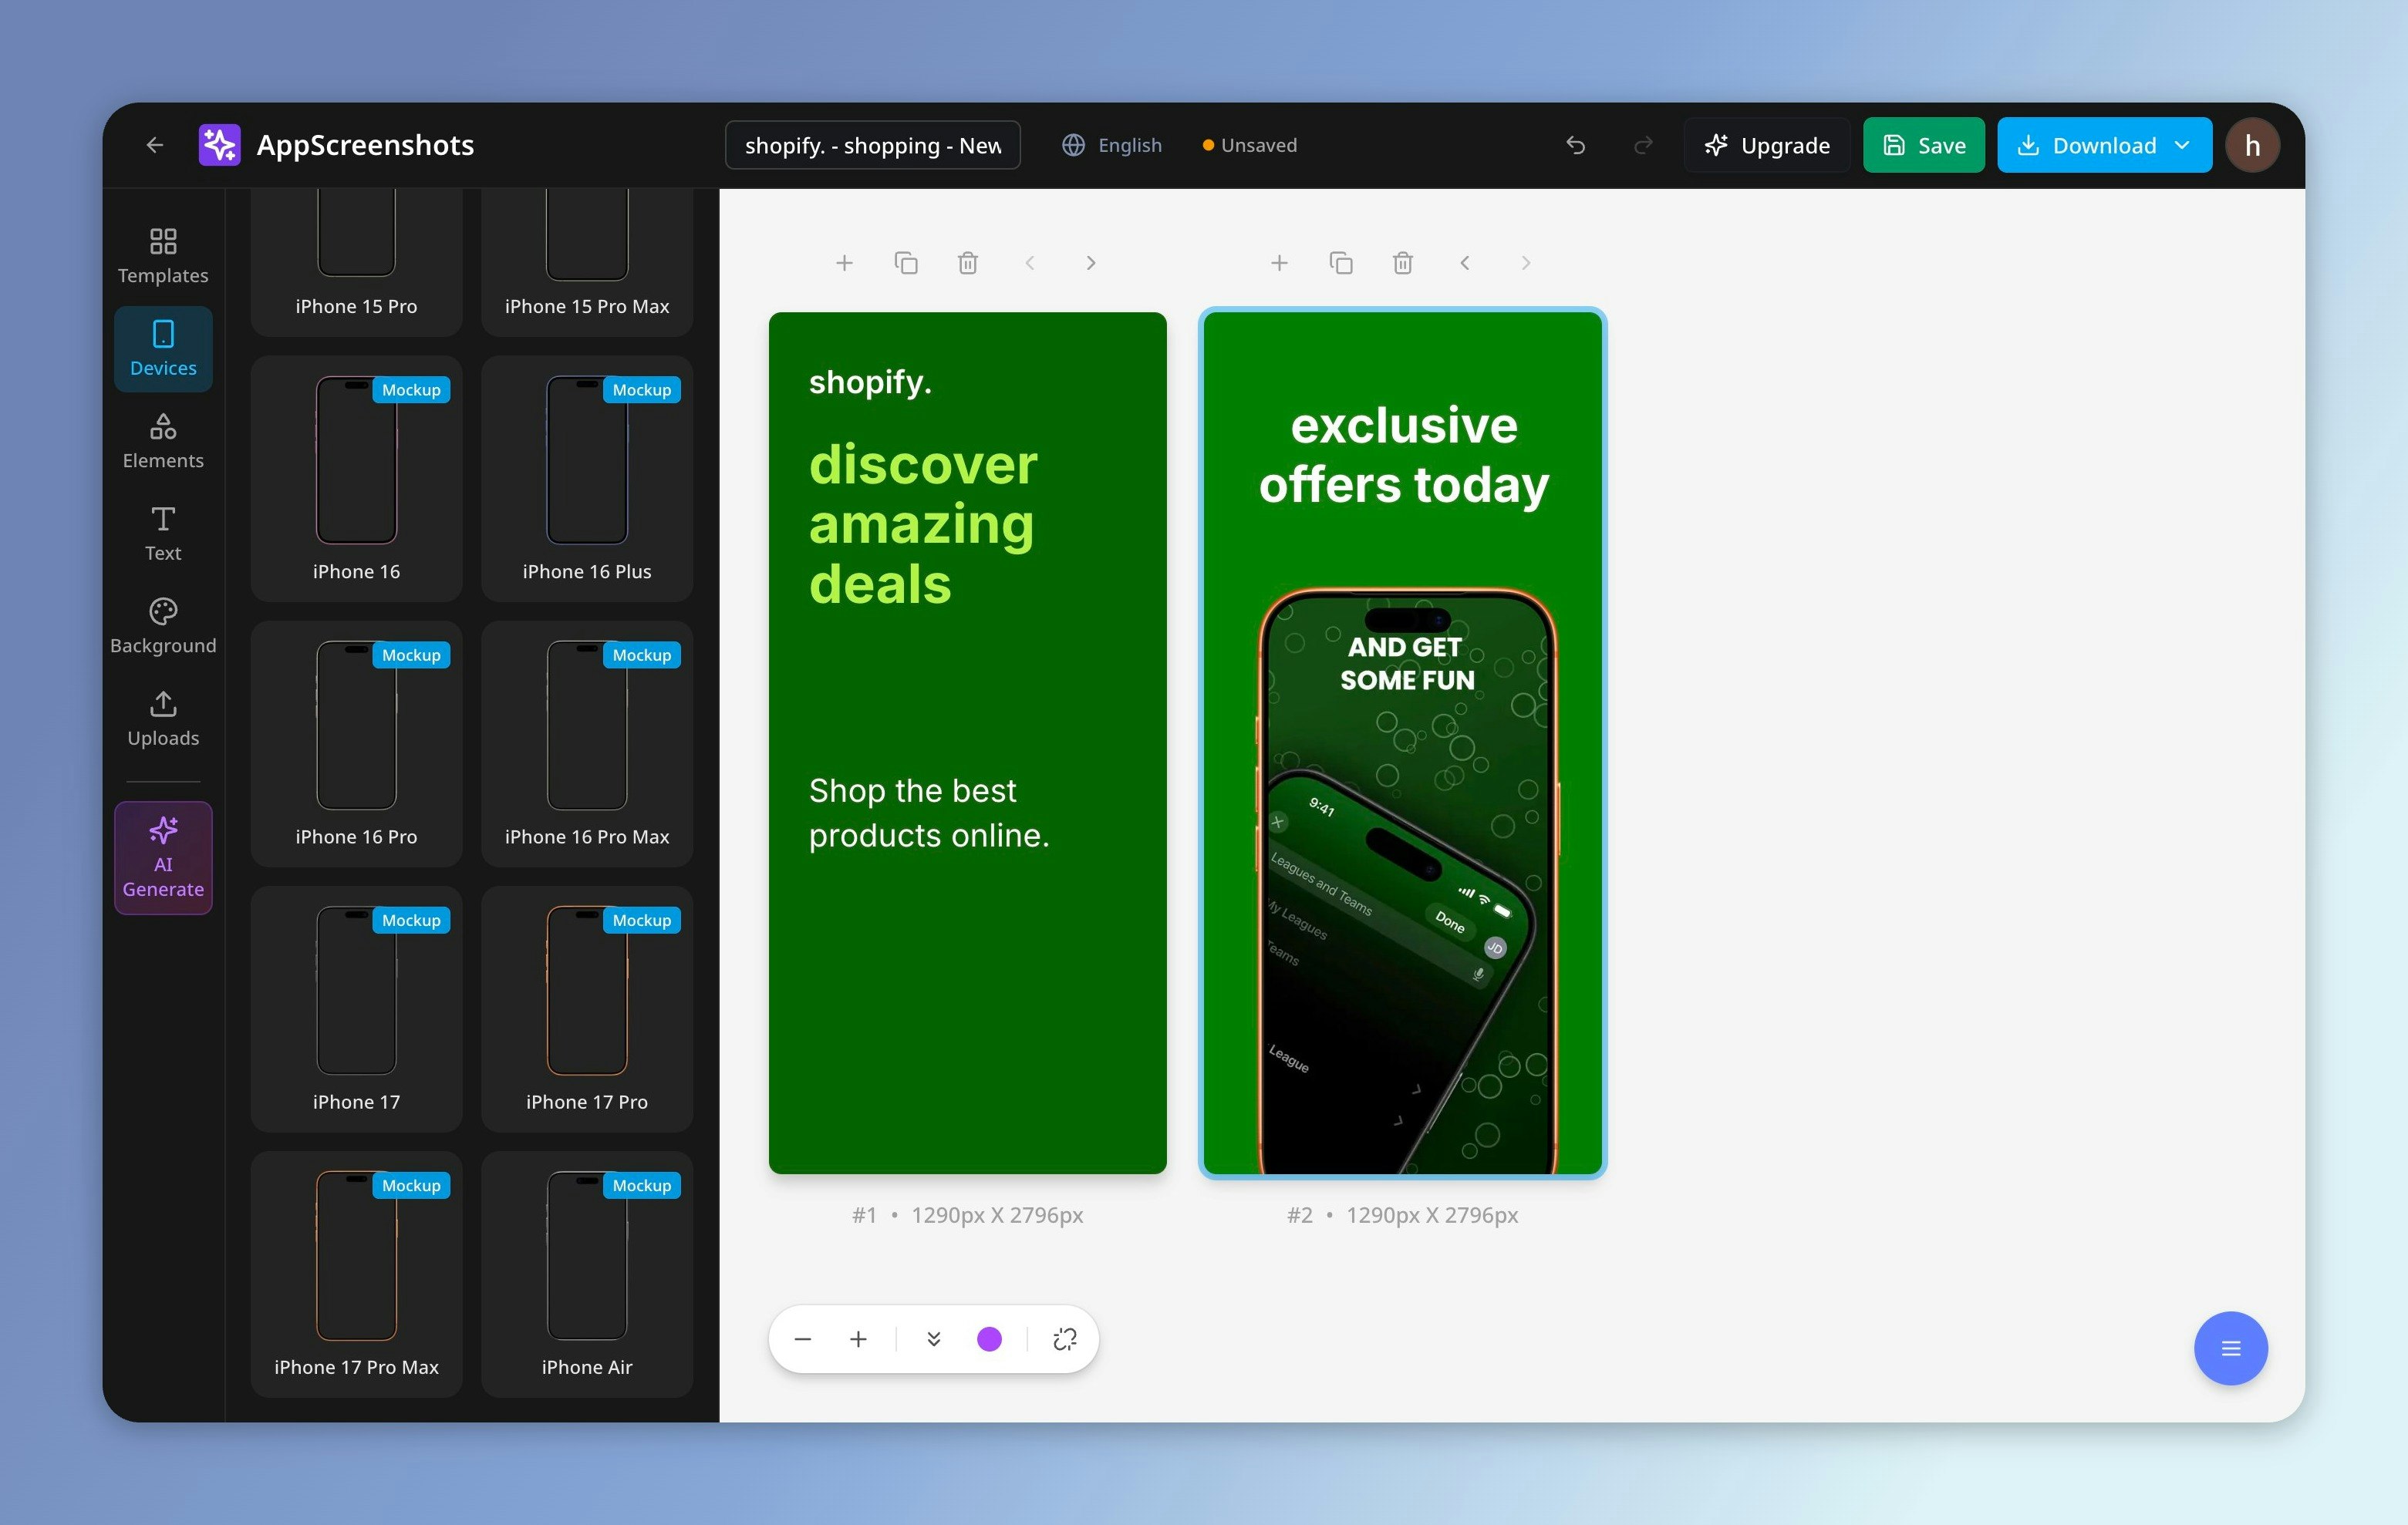Viewport: 2408px width, 1525px height.
Task: Duplicate screenshot #1 using the copy icon
Action: (x=906, y=262)
